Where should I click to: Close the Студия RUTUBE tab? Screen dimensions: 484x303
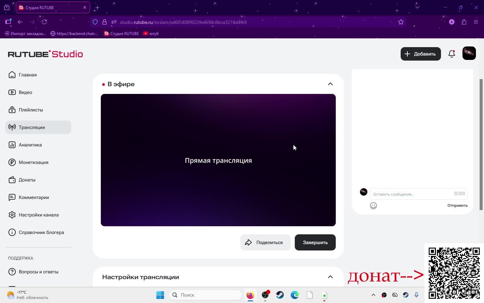tap(85, 7)
